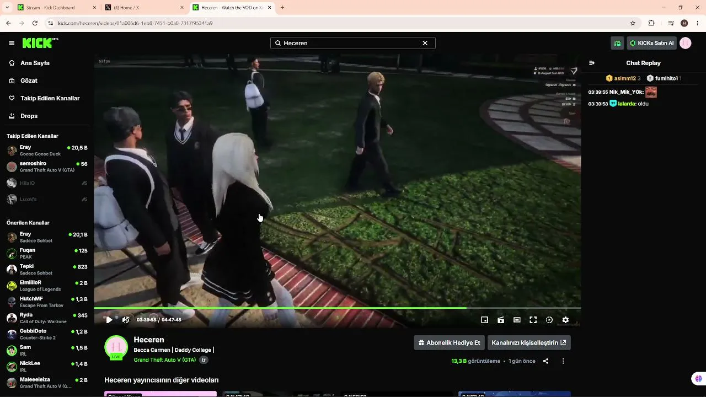This screenshot has width=706, height=397.
Task: Jump to chat timestamp 03:39:55
Action: [598, 92]
